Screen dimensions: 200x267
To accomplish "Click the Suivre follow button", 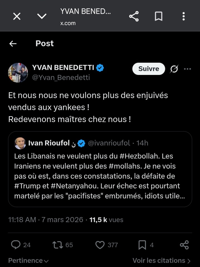I will click(149, 69).
